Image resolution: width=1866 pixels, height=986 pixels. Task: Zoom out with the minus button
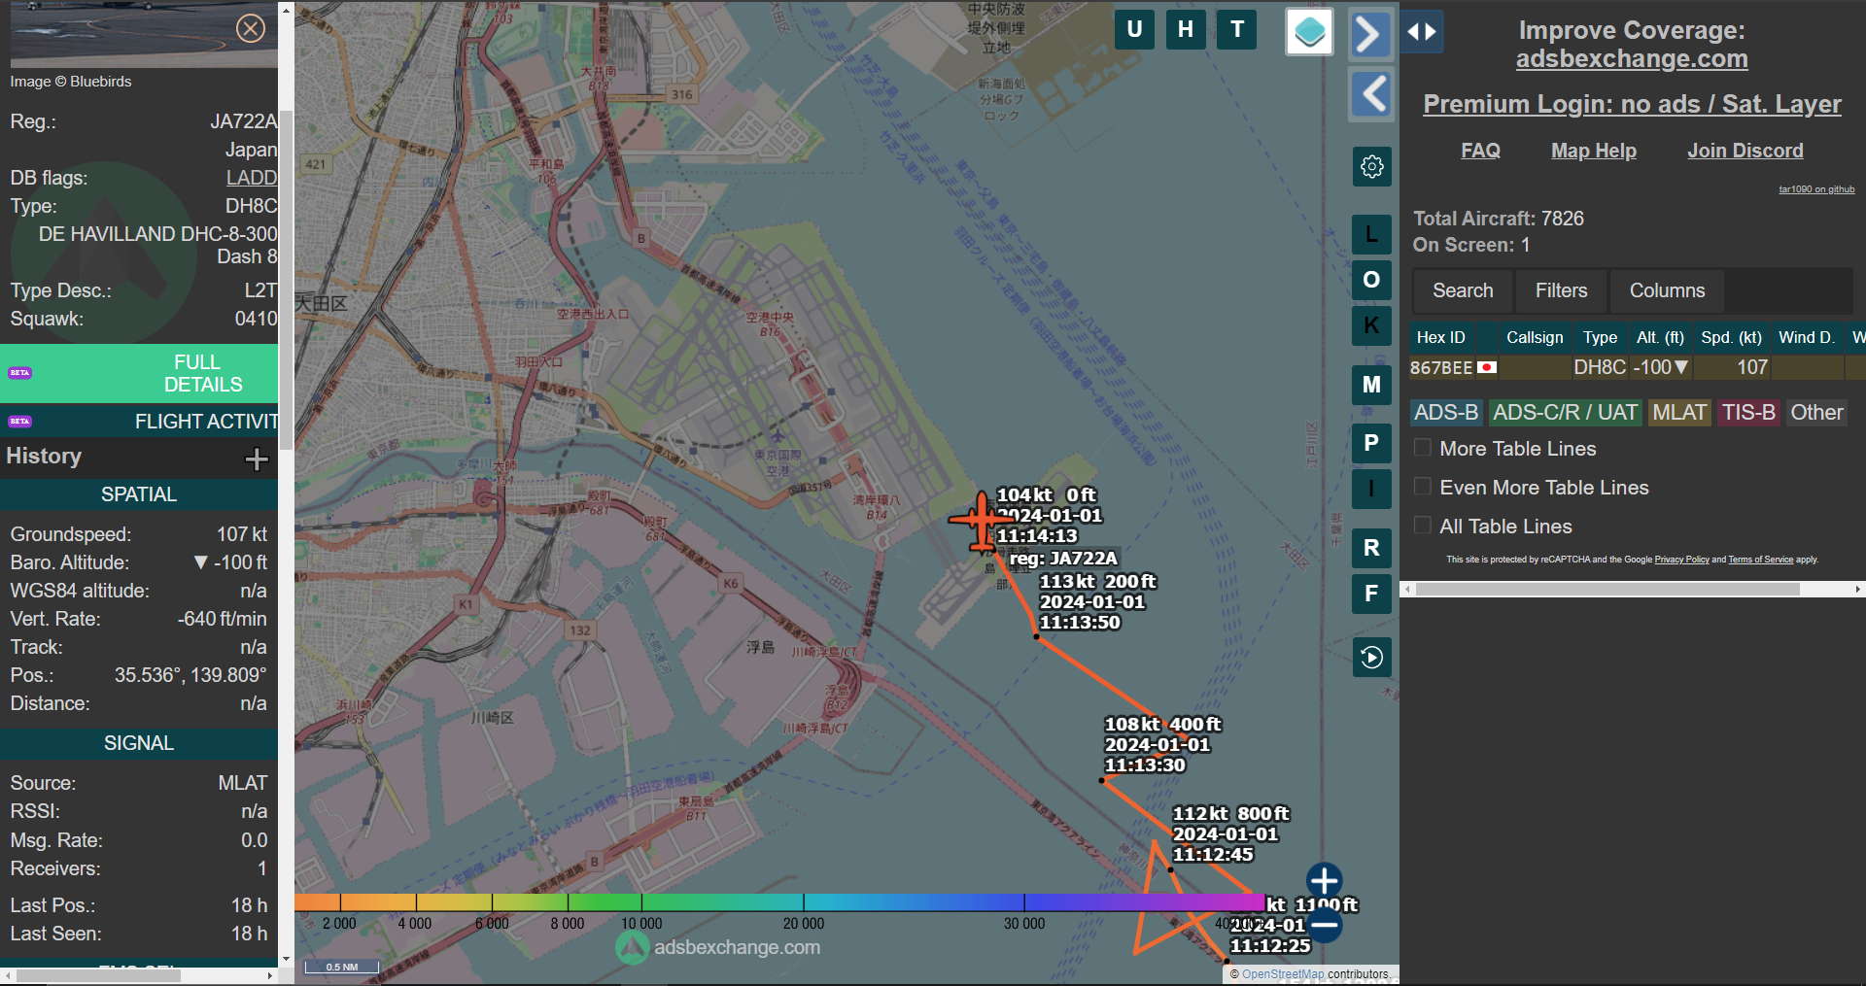click(1324, 925)
